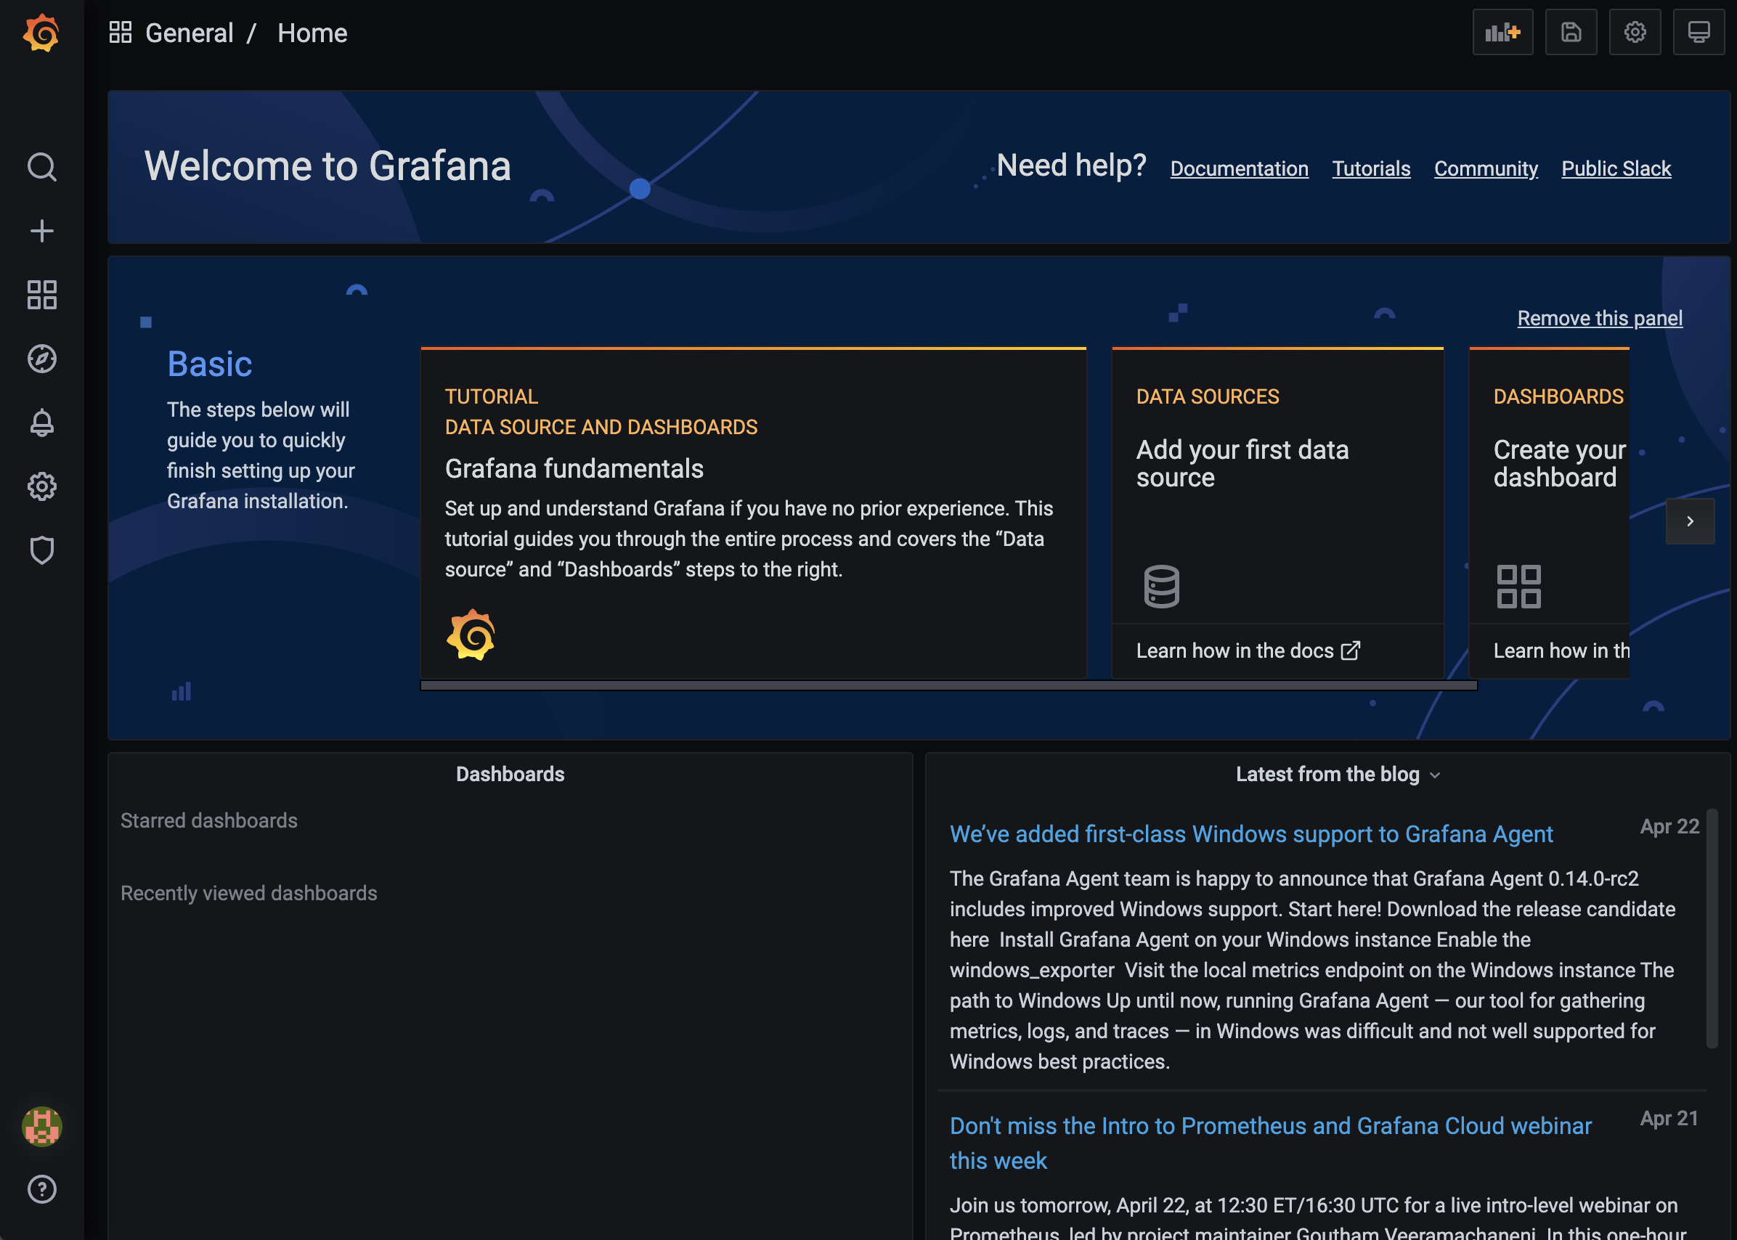Open the Tutorials link
The height and width of the screenshot is (1240, 1737).
(x=1371, y=168)
